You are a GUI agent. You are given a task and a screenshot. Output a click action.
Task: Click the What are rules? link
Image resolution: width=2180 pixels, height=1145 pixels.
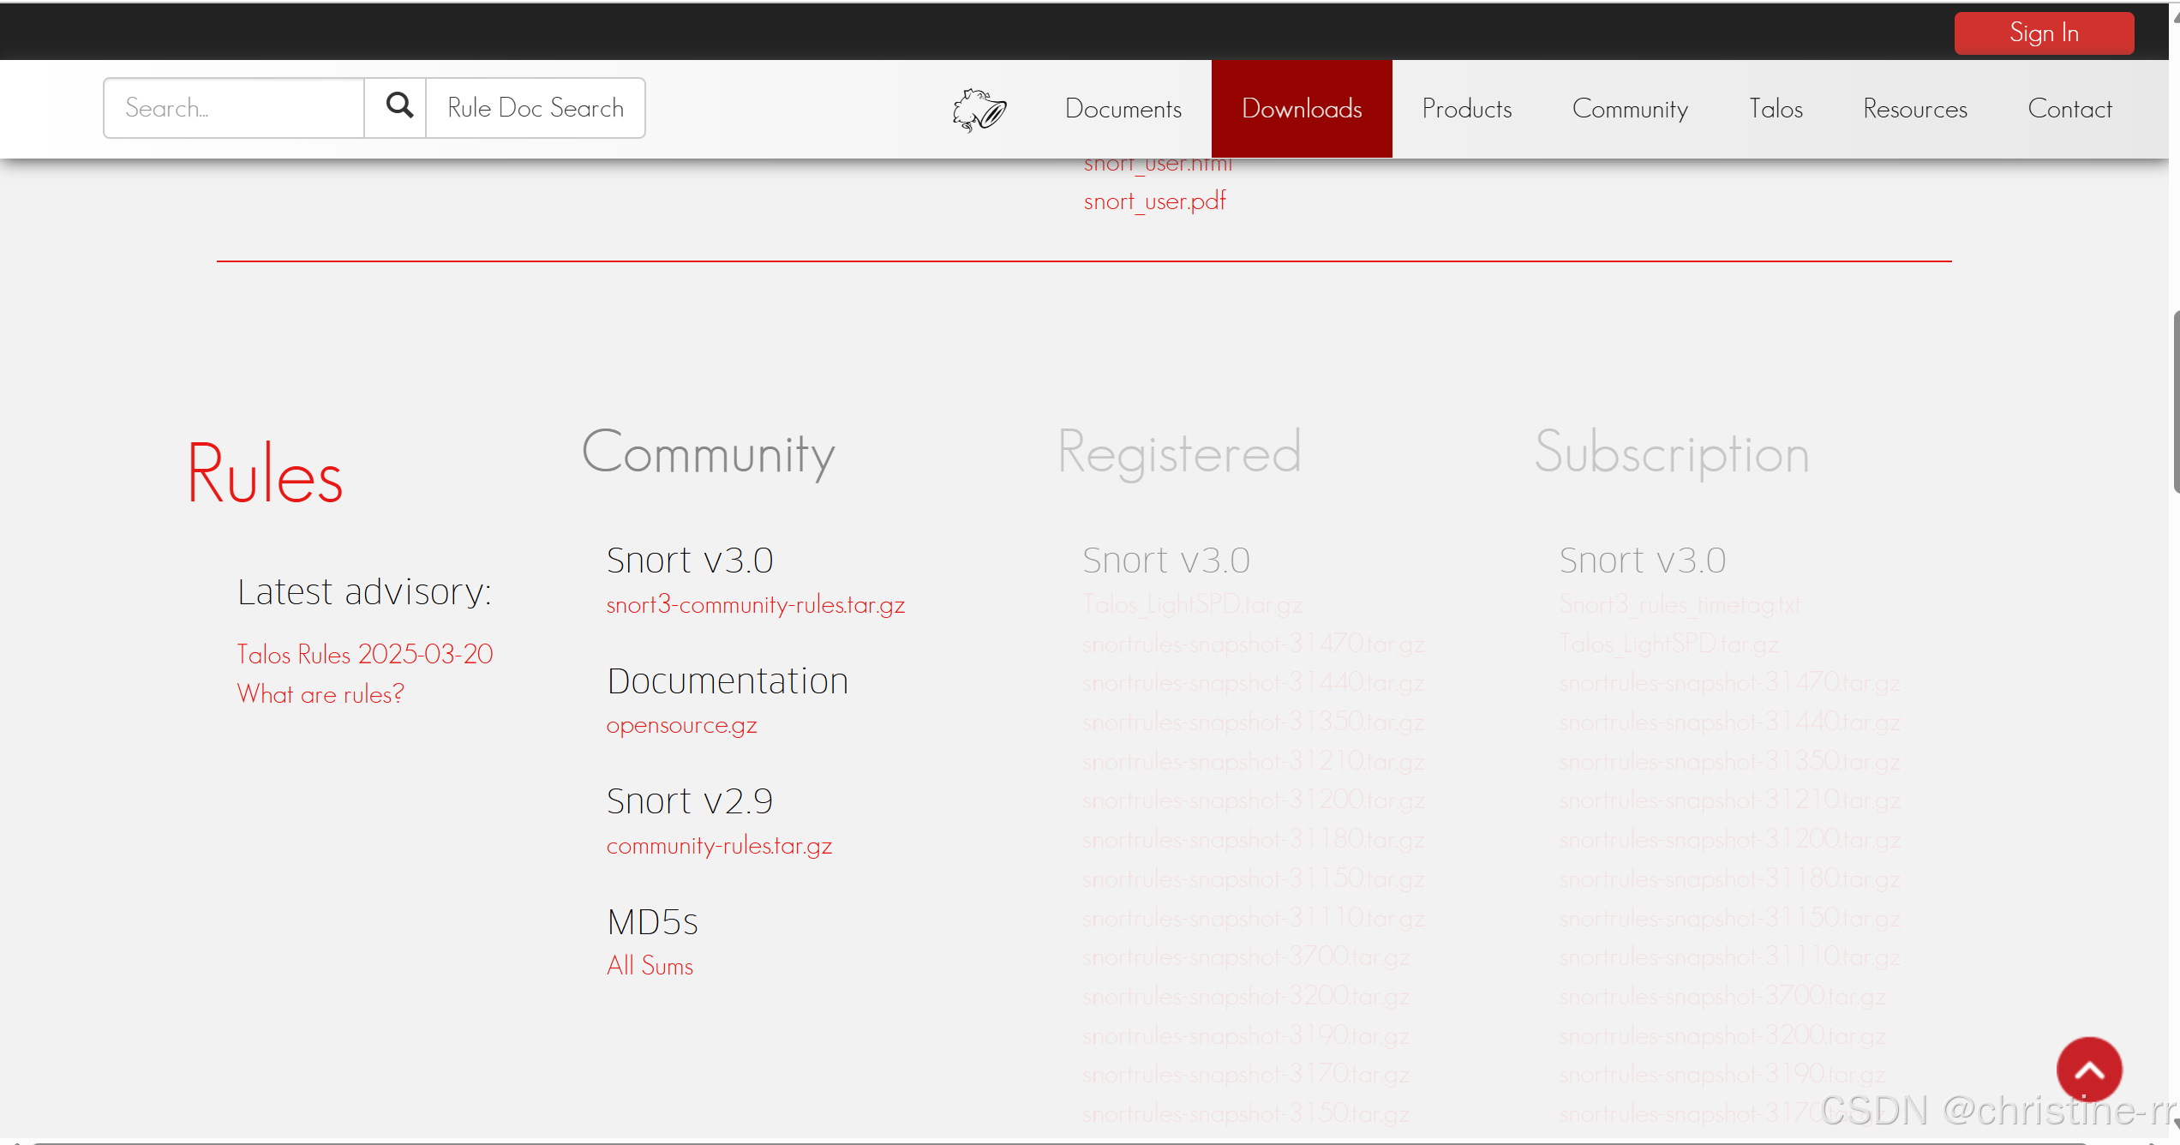[x=320, y=693]
